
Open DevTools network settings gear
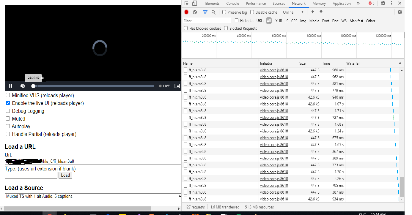tap(400, 12)
